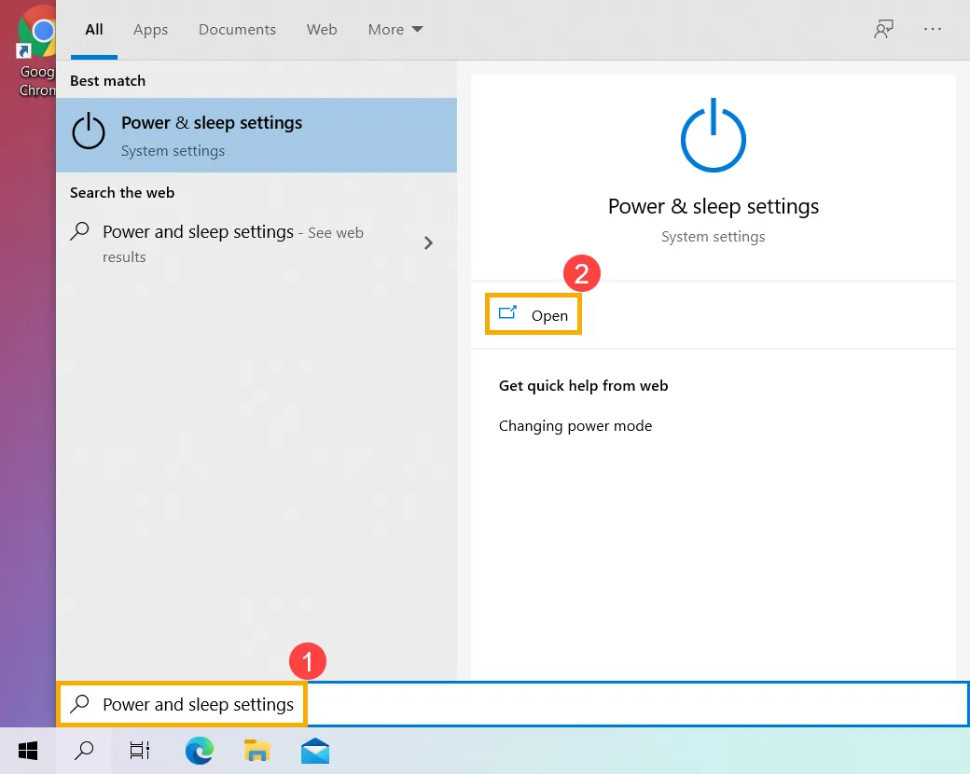Open the Mail app from the taskbar

(x=314, y=751)
